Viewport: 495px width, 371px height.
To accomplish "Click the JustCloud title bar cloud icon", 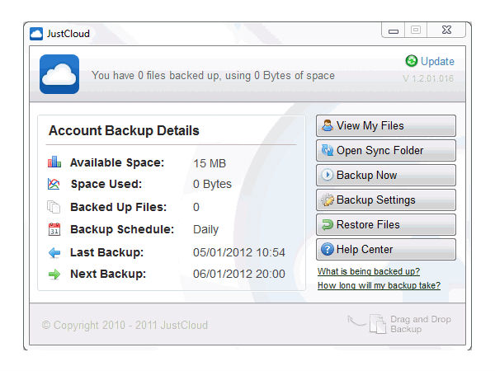I will pyautogui.click(x=36, y=34).
